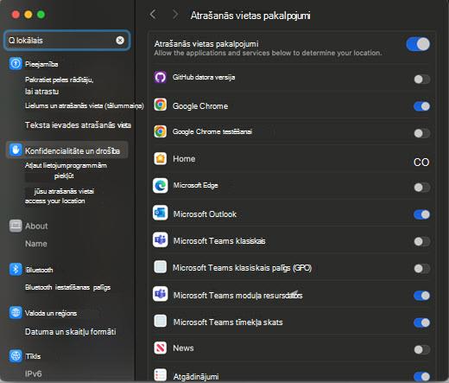
Task: Open Pieejamība in the sidebar
Action: pyautogui.click(x=41, y=64)
